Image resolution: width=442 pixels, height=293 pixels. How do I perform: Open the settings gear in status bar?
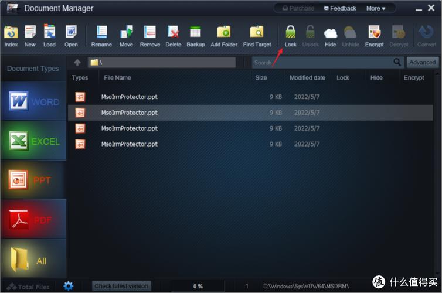tap(69, 286)
